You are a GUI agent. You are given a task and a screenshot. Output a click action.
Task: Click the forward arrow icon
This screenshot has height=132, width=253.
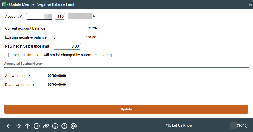click(18, 126)
